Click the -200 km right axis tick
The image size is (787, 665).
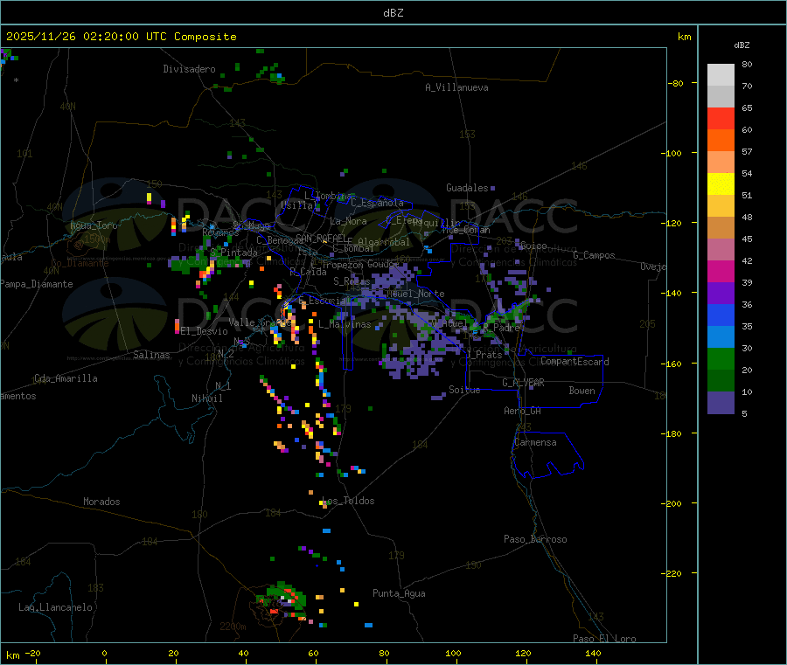[671, 503]
